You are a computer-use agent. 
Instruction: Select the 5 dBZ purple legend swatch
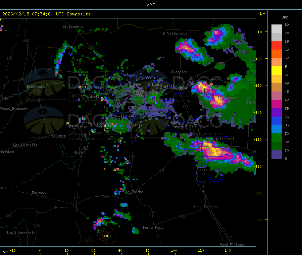click(276, 154)
